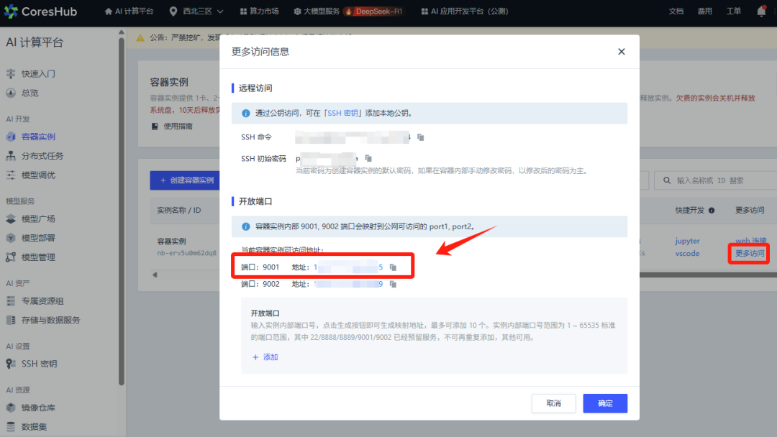This screenshot has width=777, height=437.
Task: Click the SSH 密钥 link in notice
Action: click(342, 114)
